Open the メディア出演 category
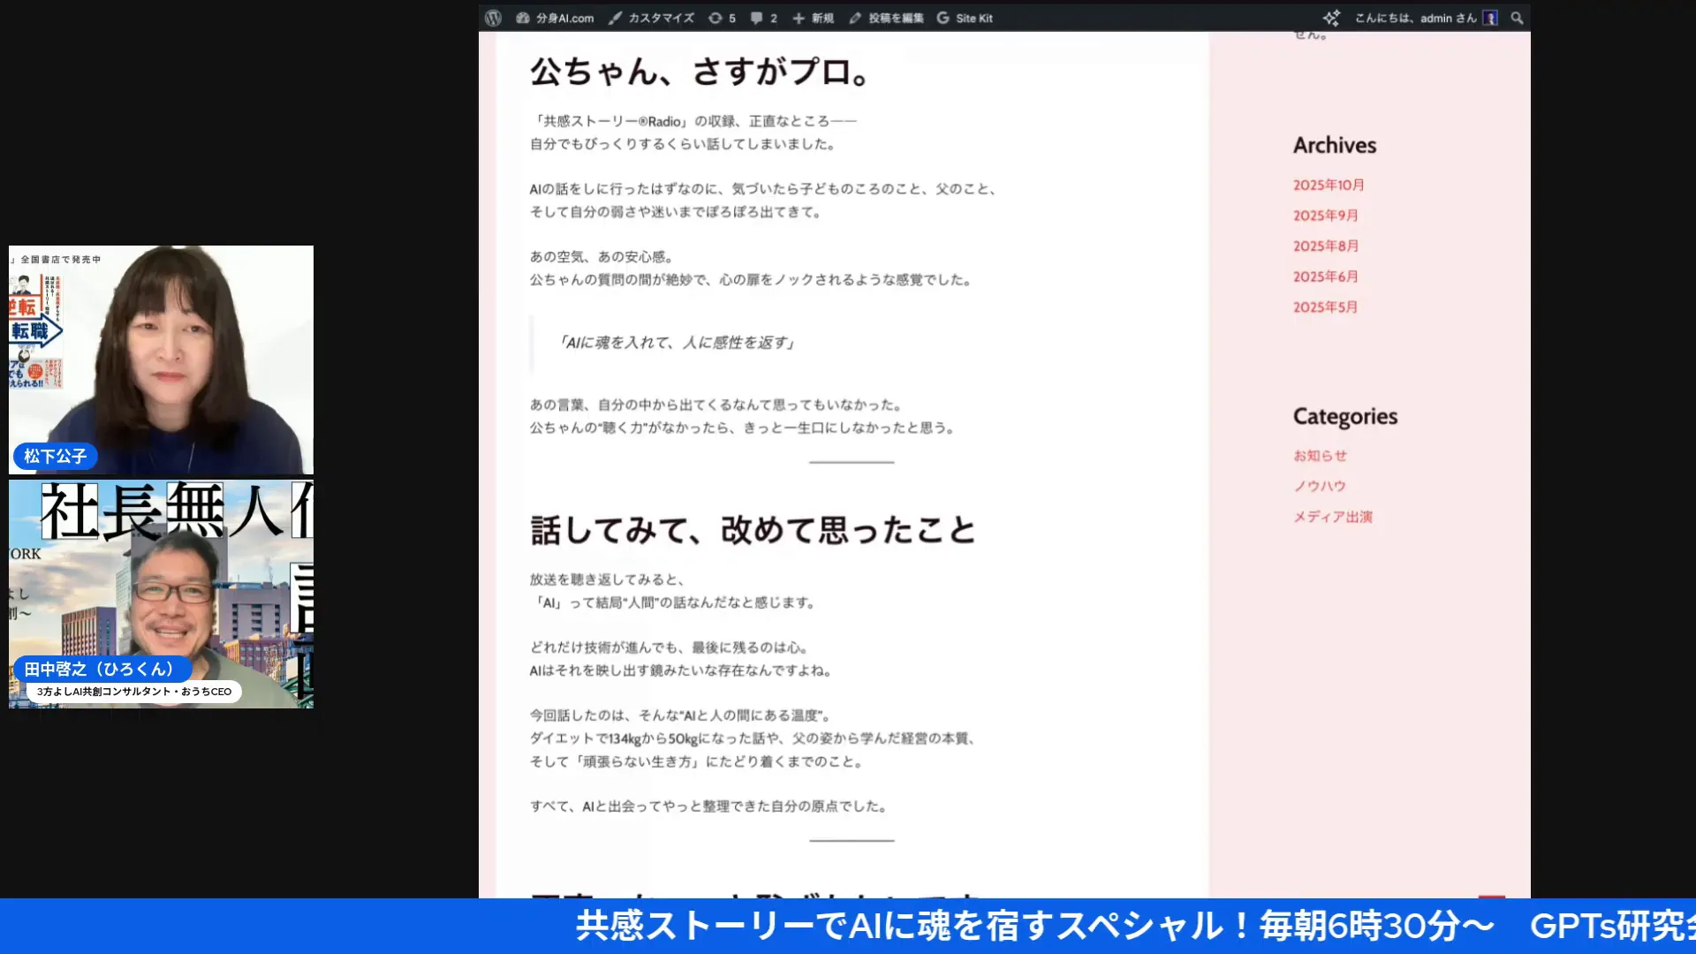1696x954 pixels. point(1334,516)
